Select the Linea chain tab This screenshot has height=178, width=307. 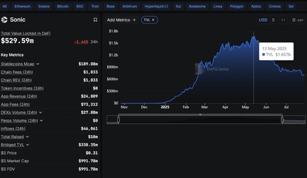[x=218, y=6]
